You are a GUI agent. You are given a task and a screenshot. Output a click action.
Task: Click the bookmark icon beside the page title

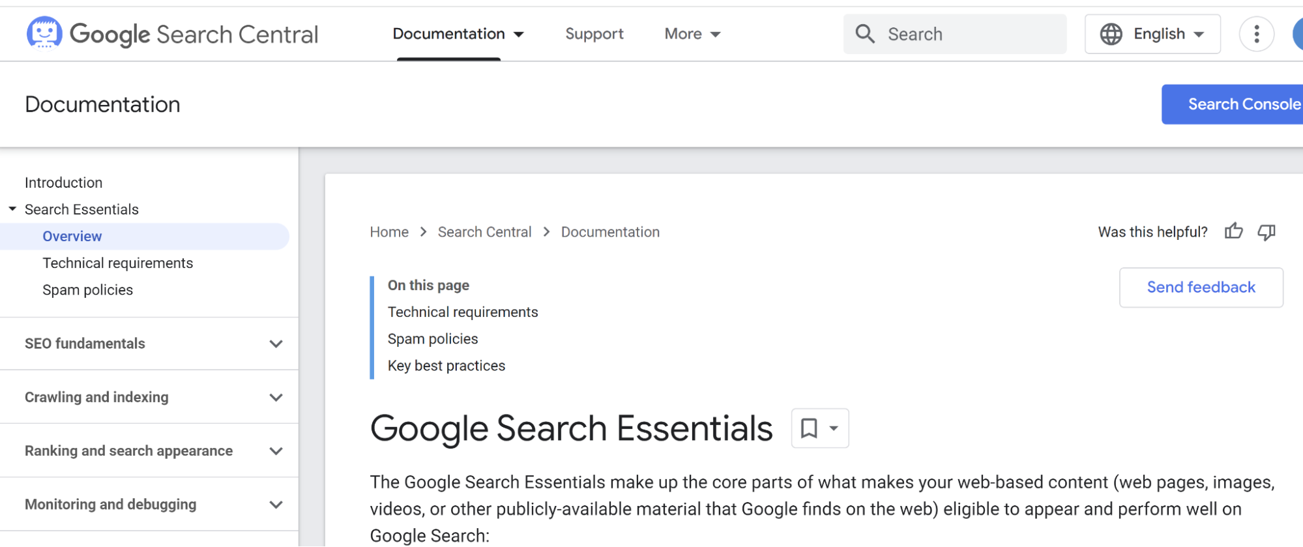809,428
